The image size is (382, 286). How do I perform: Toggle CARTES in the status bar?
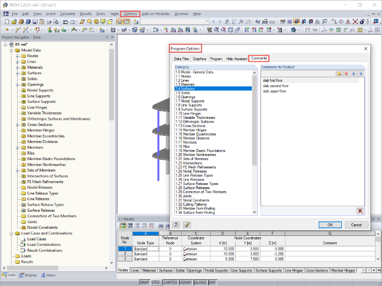click(x=170, y=282)
